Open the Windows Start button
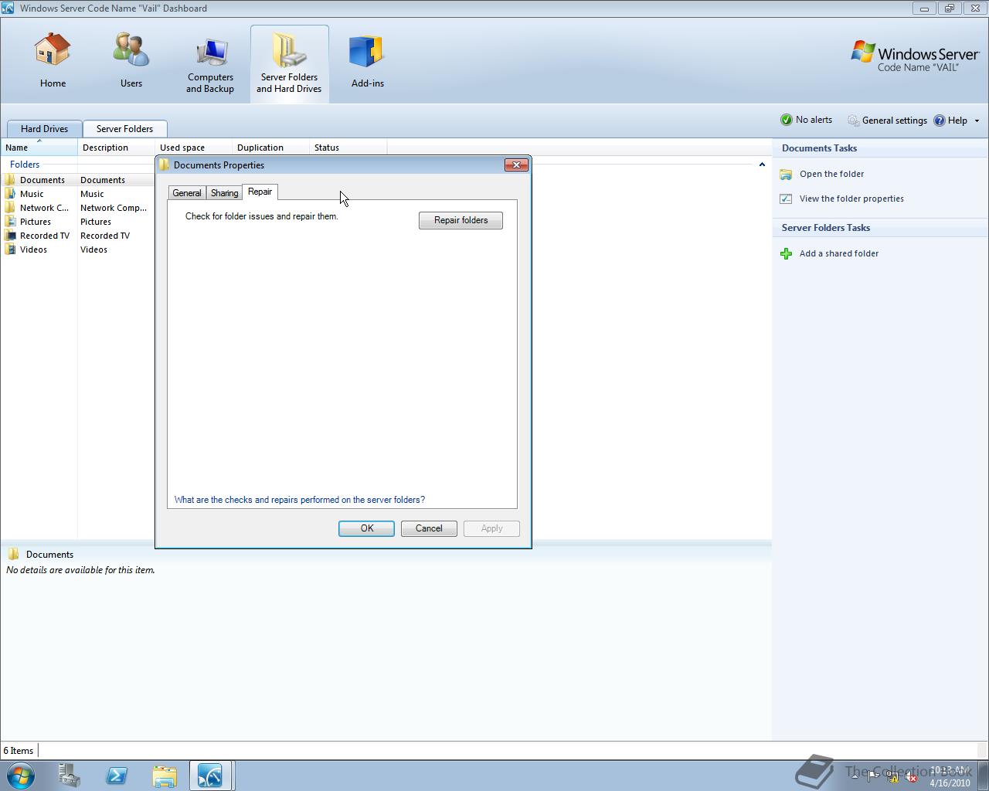 point(21,776)
